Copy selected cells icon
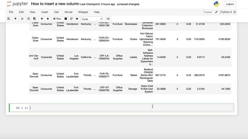248x139 pixels. click(28, 19)
